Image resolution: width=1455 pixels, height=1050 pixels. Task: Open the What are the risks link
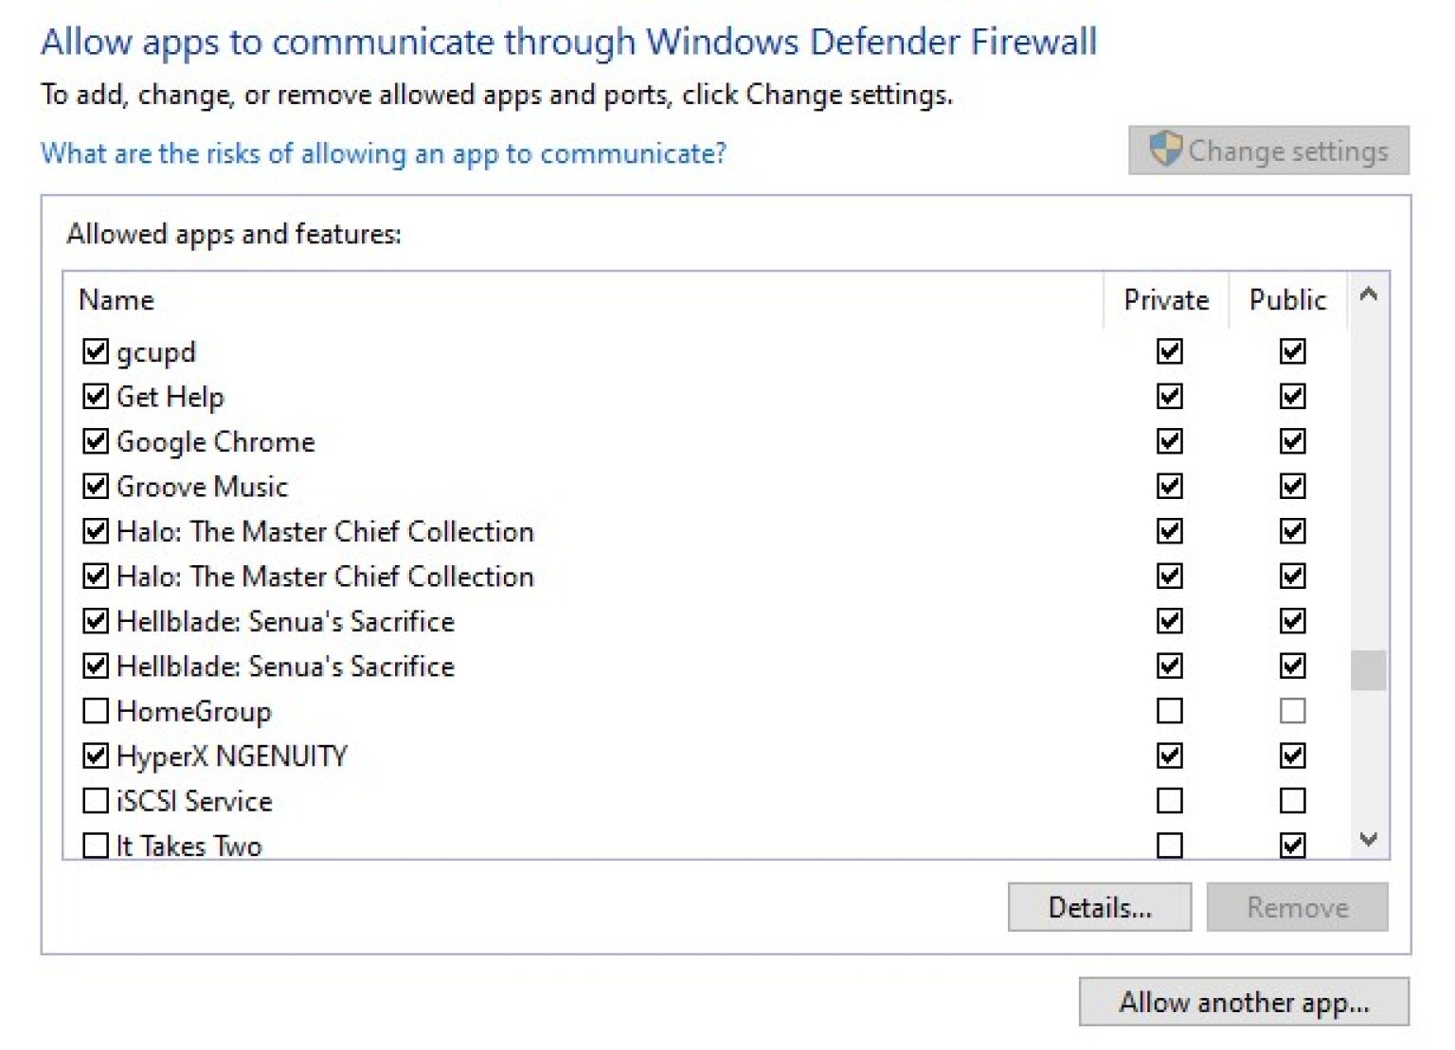[383, 152]
